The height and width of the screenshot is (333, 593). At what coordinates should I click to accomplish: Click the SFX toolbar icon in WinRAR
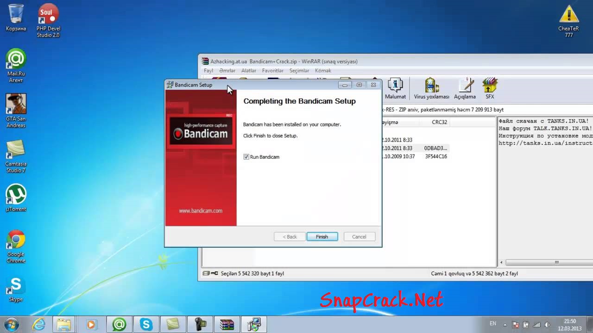click(490, 88)
